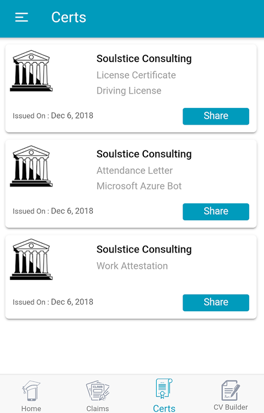The height and width of the screenshot is (413, 264).
Task: Select the Certs certificate icon
Action: [x=164, y=389]
